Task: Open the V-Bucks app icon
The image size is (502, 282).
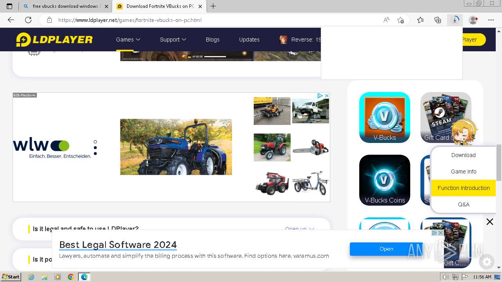Action: (385, 117)
